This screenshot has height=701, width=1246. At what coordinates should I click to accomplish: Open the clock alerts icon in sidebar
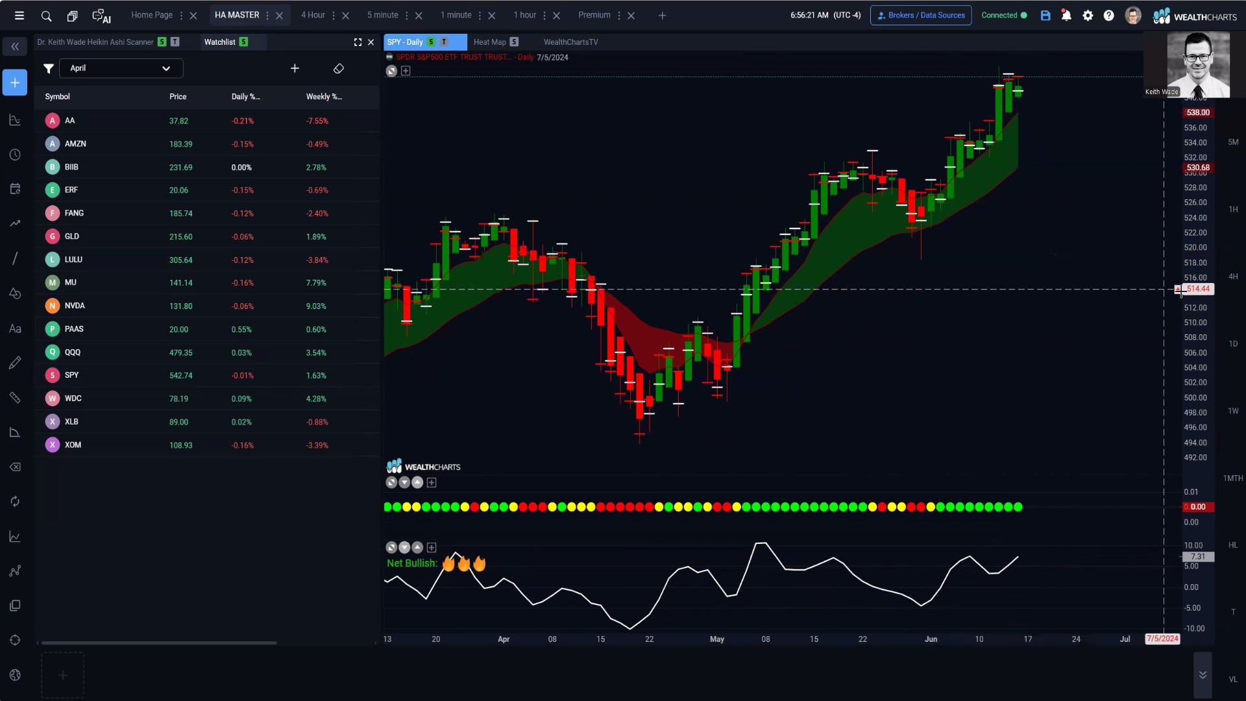(15, 155)
